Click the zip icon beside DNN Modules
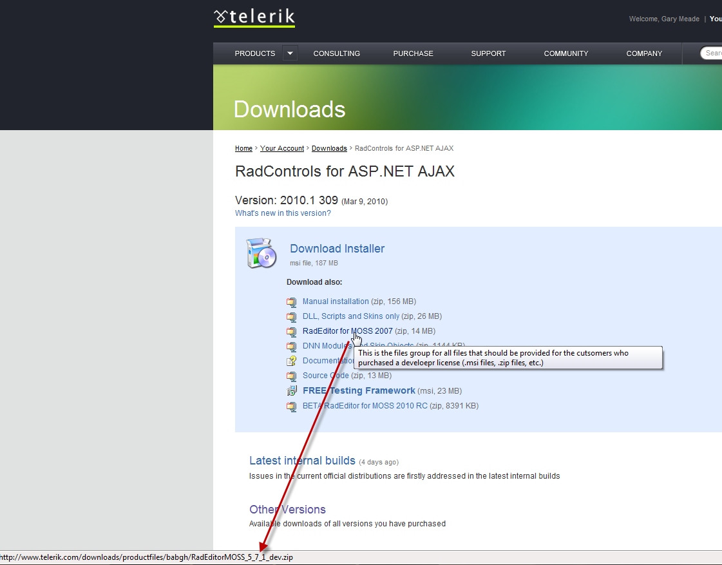722x565 pixels. coord(292,346)
